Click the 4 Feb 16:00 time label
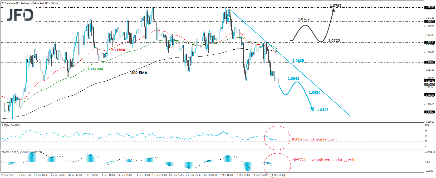Viewport: 436px width, 178px height. [108, 175]
